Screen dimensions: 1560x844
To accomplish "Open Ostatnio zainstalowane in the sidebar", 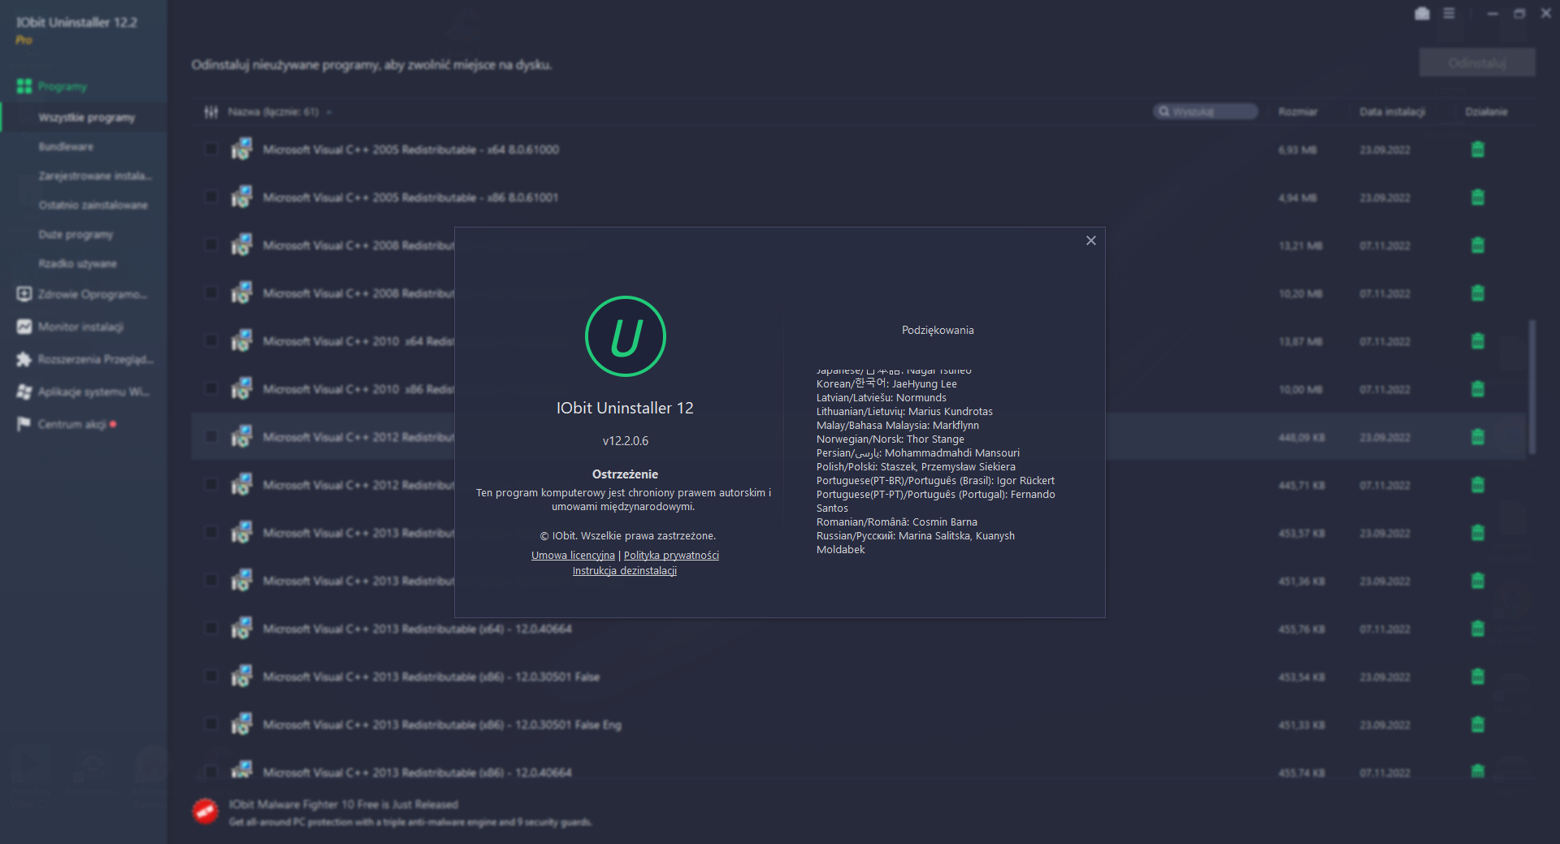I will click(93, 206).
